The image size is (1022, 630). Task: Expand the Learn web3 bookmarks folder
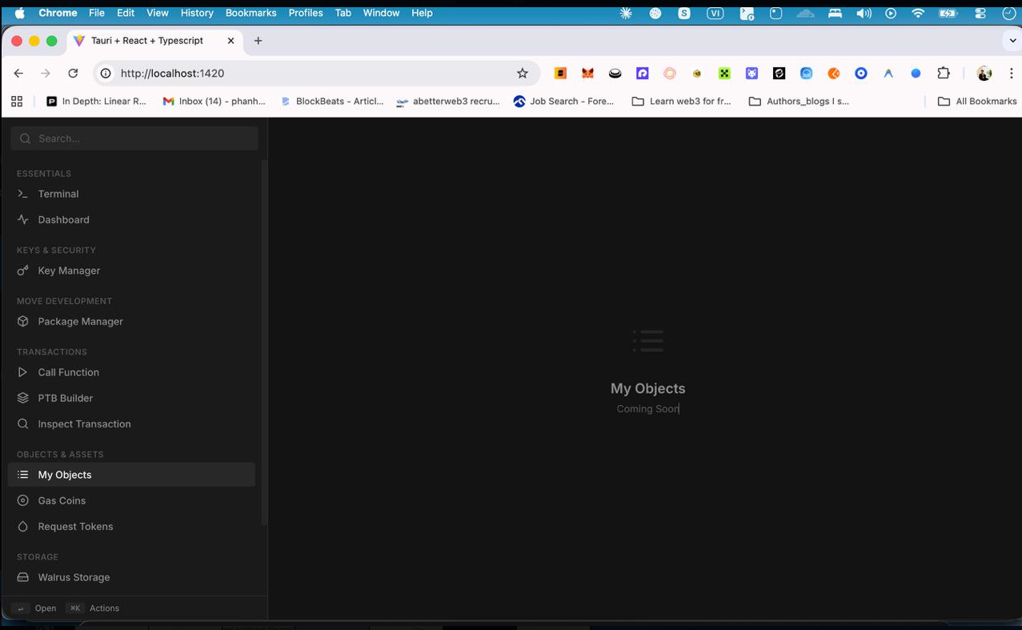pos(681,101)
